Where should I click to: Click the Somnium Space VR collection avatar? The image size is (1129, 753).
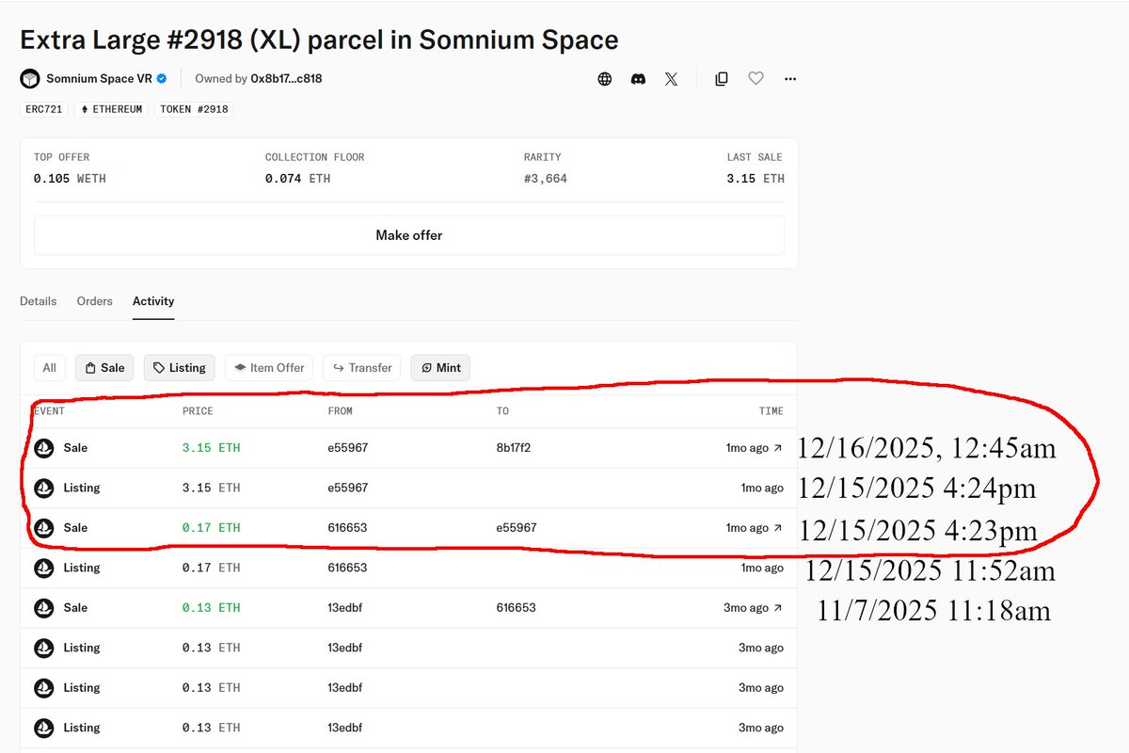click(x=30, y=79)
